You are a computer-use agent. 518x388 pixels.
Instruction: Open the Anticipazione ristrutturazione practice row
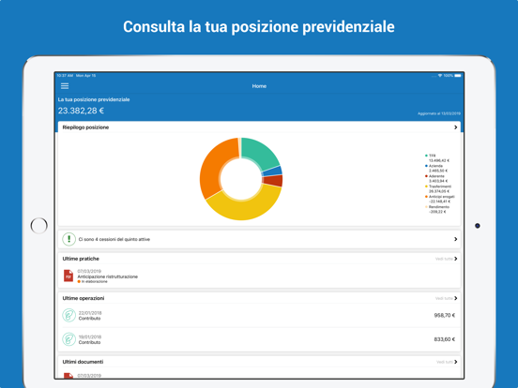coord(259,276)
